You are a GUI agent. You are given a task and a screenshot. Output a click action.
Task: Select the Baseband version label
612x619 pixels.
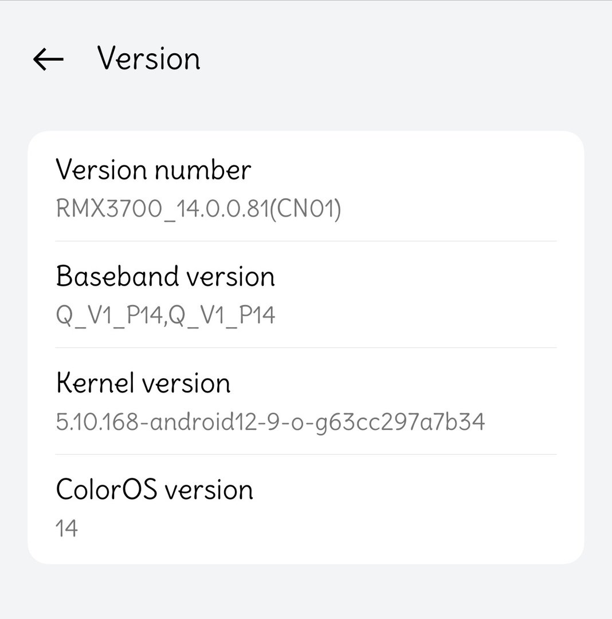(x=165, y=277)
